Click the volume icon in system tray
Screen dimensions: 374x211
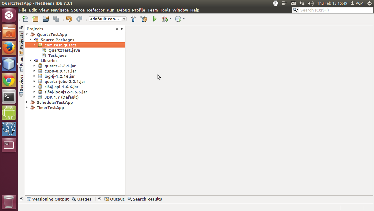click(x=311, y=3)
